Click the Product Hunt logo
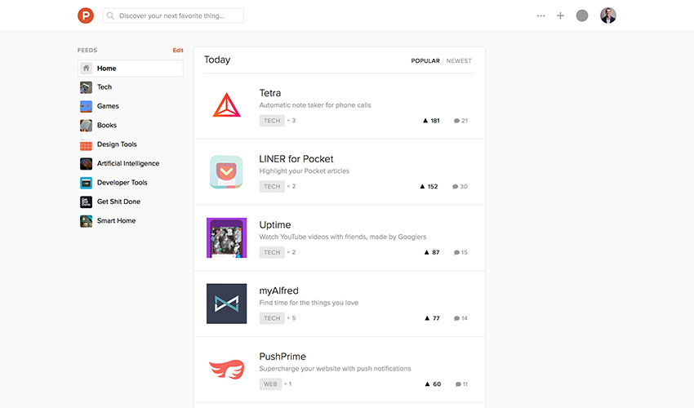The width and height of the screenshot is (694, 408). click(86, 16)
